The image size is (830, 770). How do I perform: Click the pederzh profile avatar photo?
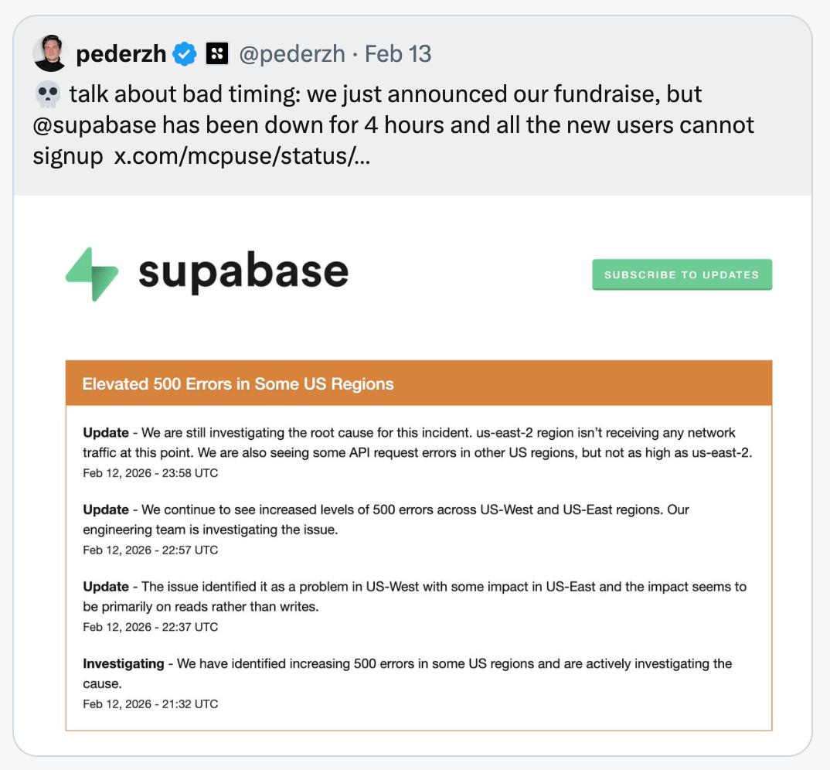tap(50, 53)
